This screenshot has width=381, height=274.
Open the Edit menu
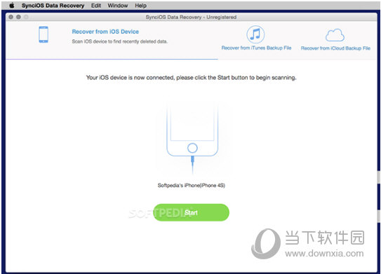[x=96, y=6]
